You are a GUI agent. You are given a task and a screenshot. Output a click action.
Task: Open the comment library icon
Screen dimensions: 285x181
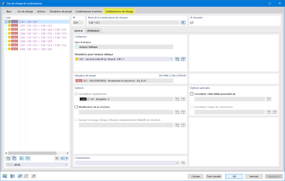point(183,163)
